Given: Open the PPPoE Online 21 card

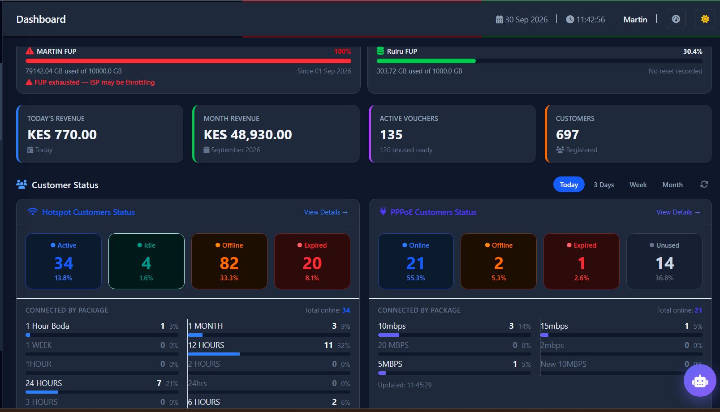Looking at the screenshot, I should pyautogui.click(x=416, y=262).
